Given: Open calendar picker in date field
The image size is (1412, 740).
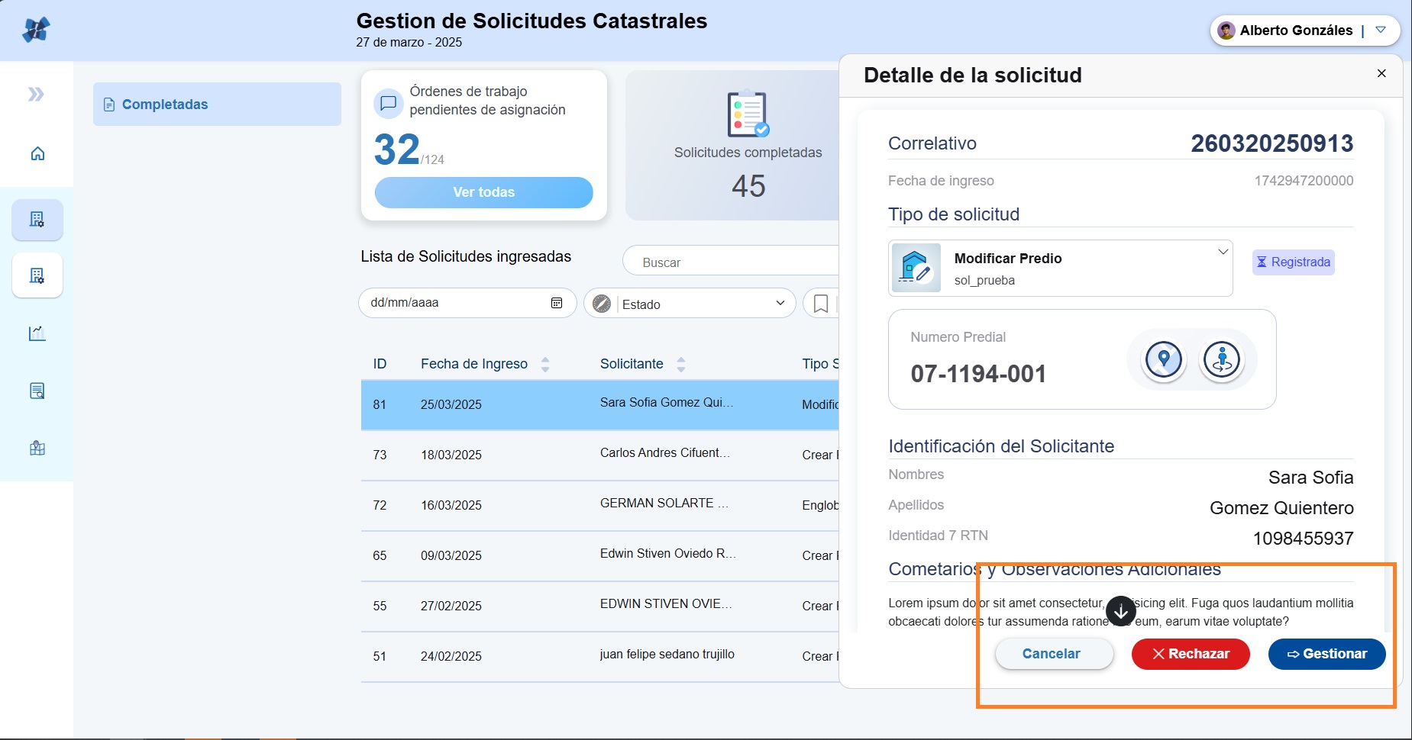Looking at the screenshot, I should point(557,303).
